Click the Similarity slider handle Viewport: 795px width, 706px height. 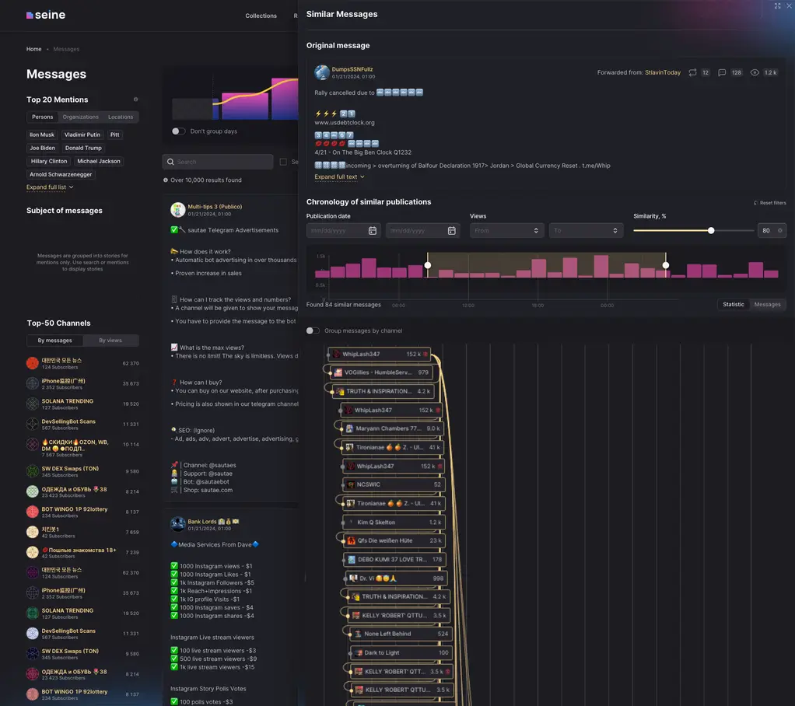click(711, 231)
